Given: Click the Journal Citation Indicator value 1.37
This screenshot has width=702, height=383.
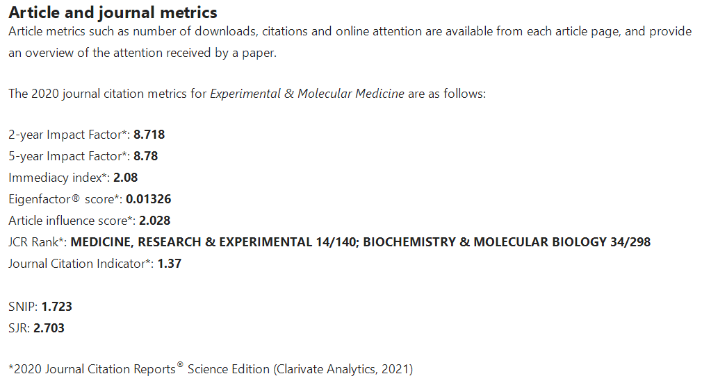Looking at the screenshot, I should coord(169,263).
